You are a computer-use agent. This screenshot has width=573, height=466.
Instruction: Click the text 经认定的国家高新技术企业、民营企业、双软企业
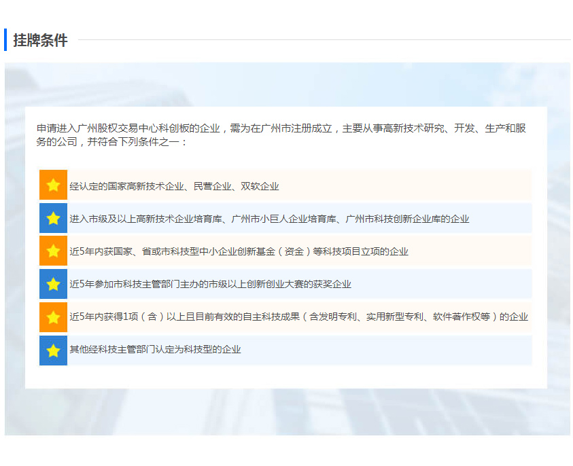point(174,186)
